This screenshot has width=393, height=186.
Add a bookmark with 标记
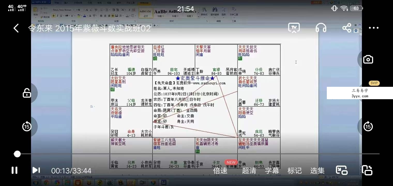[x=294, y=171]
